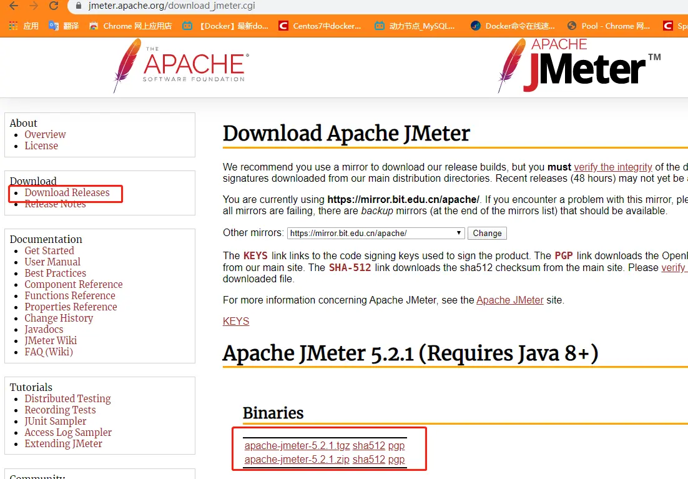Open Change History link

59,319
